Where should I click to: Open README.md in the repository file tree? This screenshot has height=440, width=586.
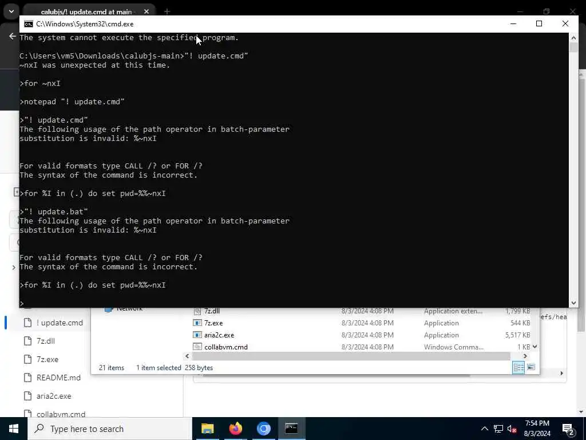pyautogui.click(x=58, y=378)
